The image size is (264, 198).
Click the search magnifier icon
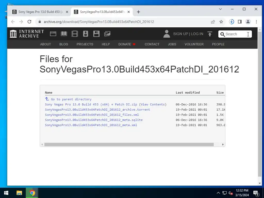tap(222, 34)
